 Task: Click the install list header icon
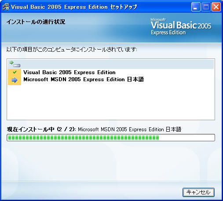(15, 64)
